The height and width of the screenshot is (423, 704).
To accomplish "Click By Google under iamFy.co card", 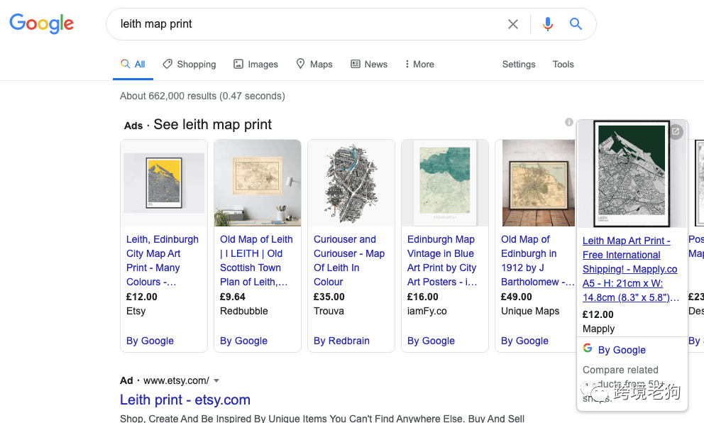I will pyautogui.click(x=431, y=341).
